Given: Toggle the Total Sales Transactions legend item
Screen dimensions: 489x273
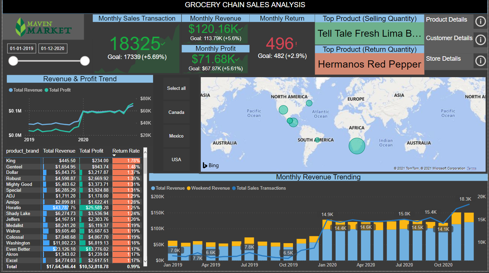Looking at the screenshot, I should [260, 188].
